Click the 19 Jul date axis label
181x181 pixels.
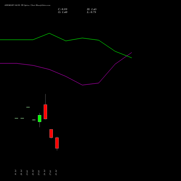(x=16, y=172)
